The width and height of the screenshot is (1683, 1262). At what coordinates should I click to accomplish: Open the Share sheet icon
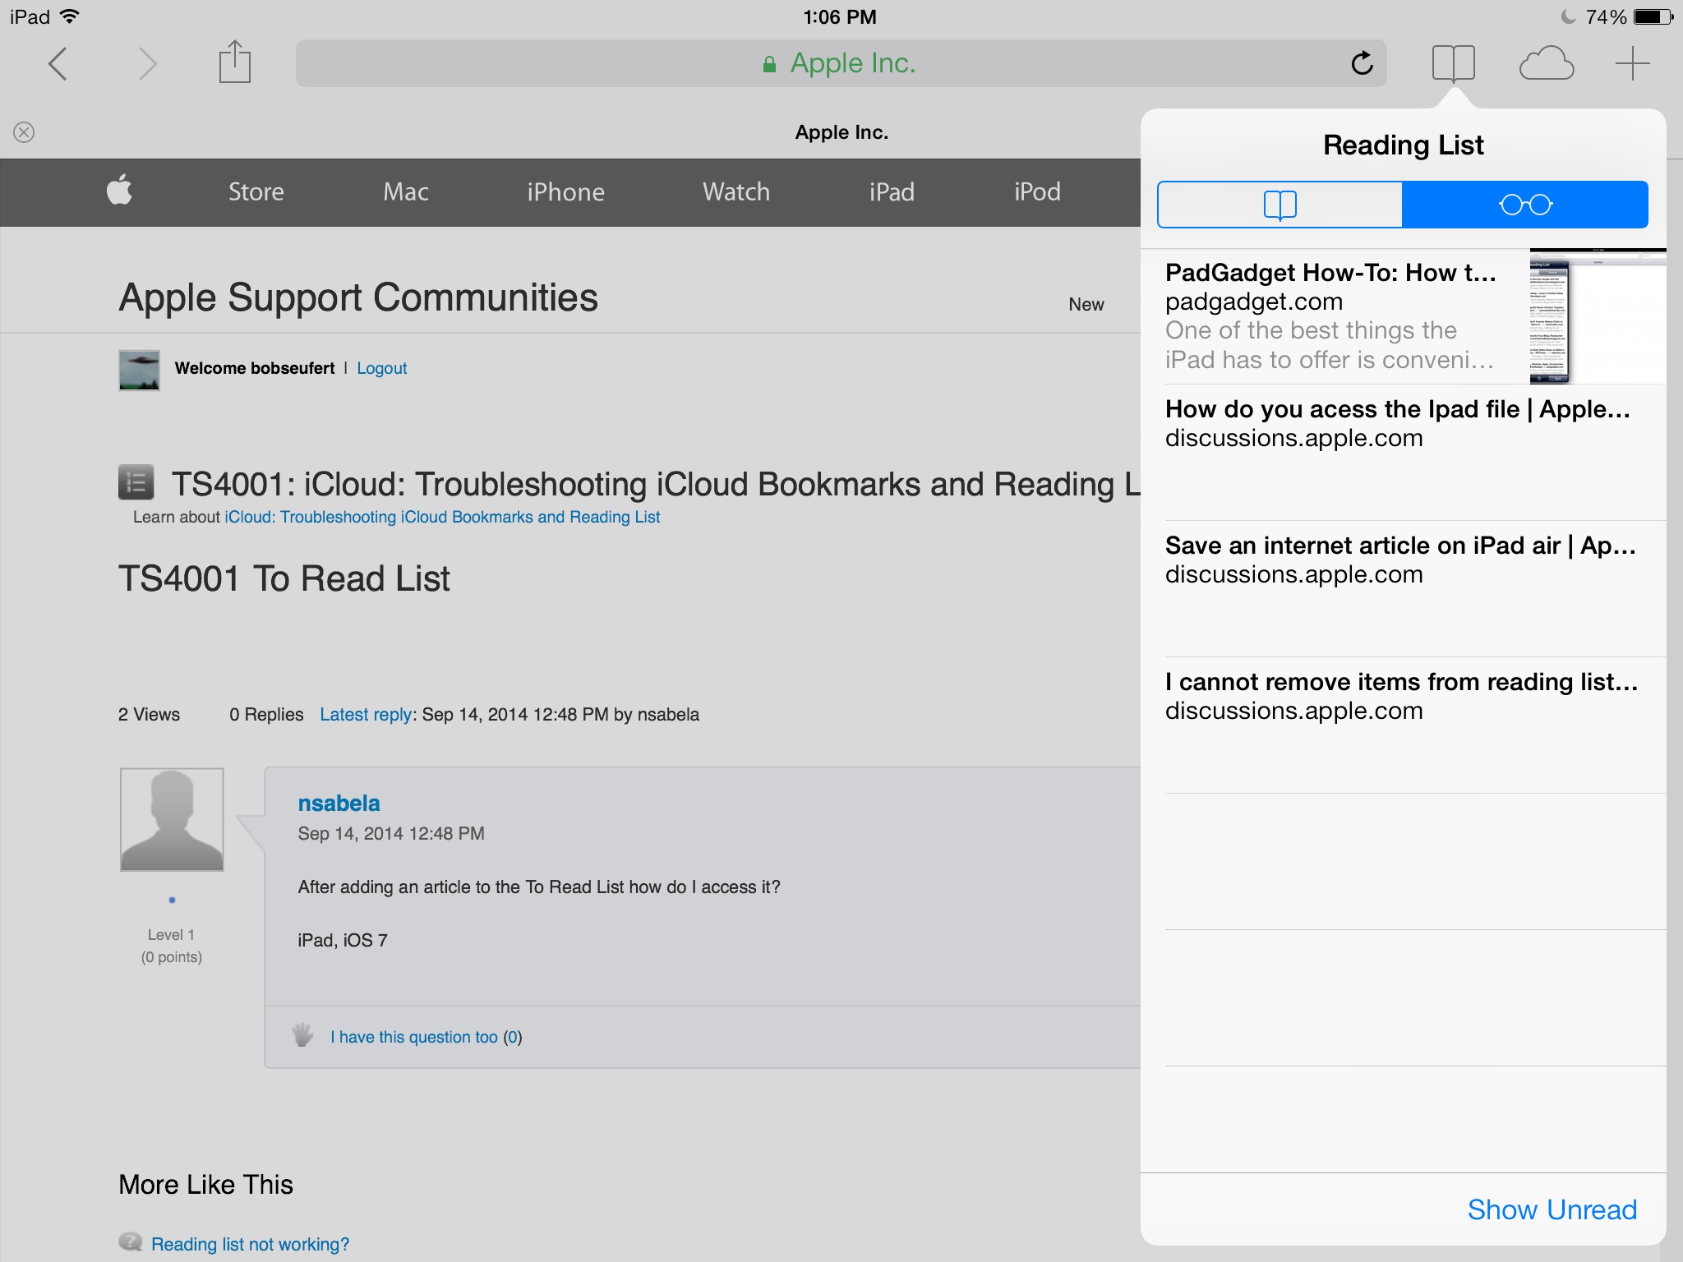(234, 62)
